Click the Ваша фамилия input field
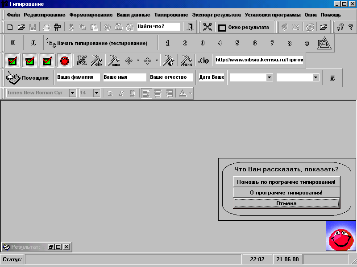Image resolution: width=357 pixels, height=267 pixels. coord(78,77)
